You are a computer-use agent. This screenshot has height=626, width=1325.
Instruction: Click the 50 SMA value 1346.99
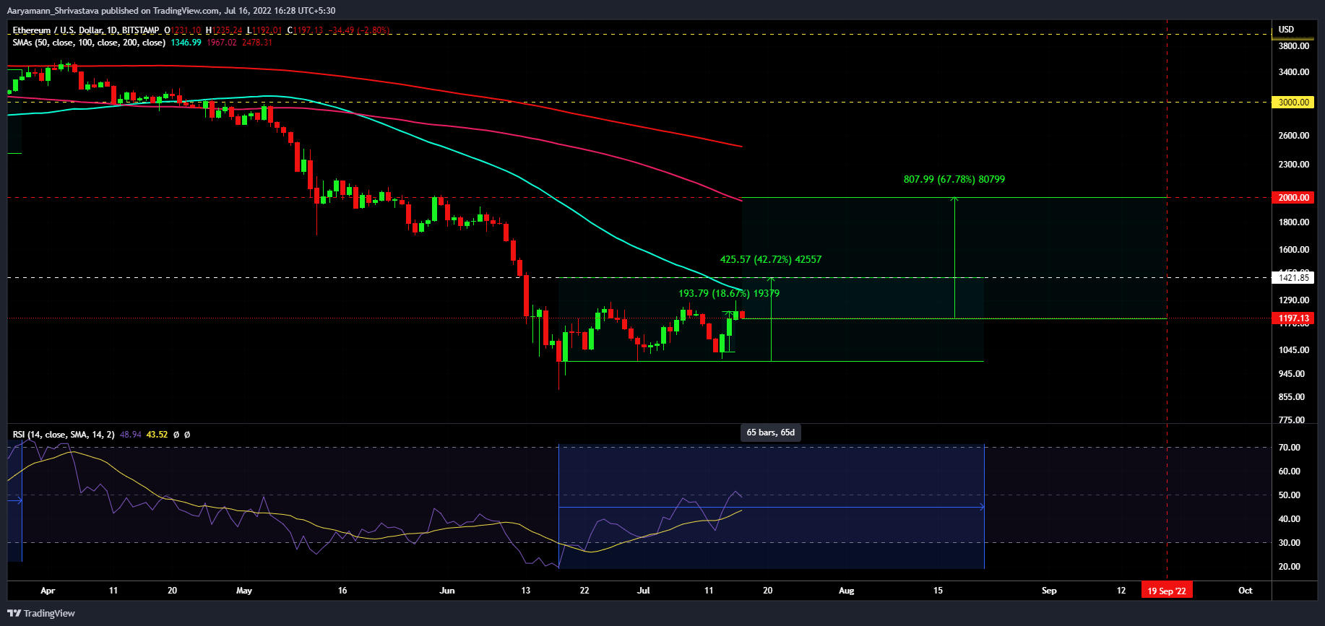click(186, 43)
